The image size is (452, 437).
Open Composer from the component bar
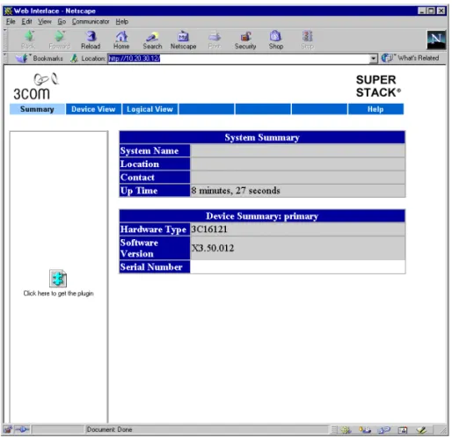pyautogui.click(x=421, y=430)
